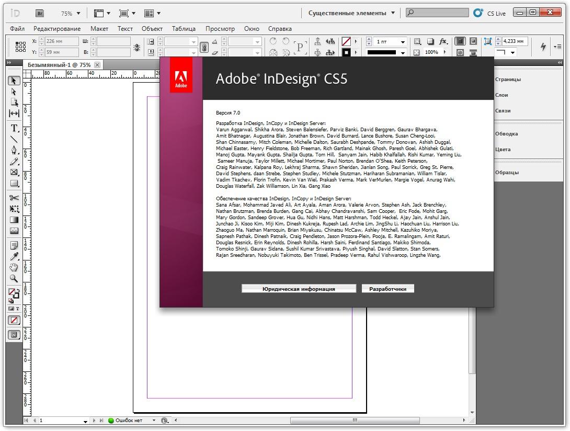This screenshot has height=431, width=570.
Task: Select the Direct Selection tool
Action: click(x=14, y=92)
